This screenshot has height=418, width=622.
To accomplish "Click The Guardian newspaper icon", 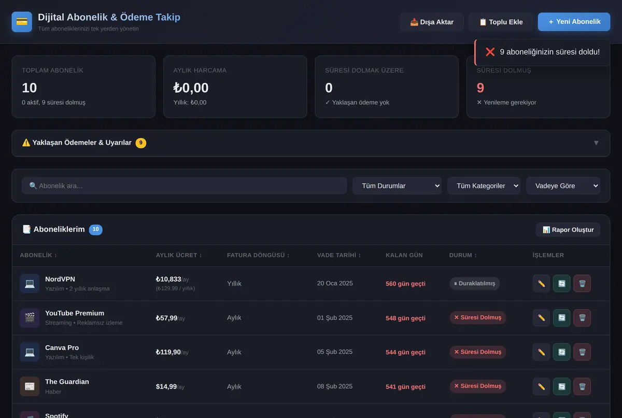I will coord(30,386).
